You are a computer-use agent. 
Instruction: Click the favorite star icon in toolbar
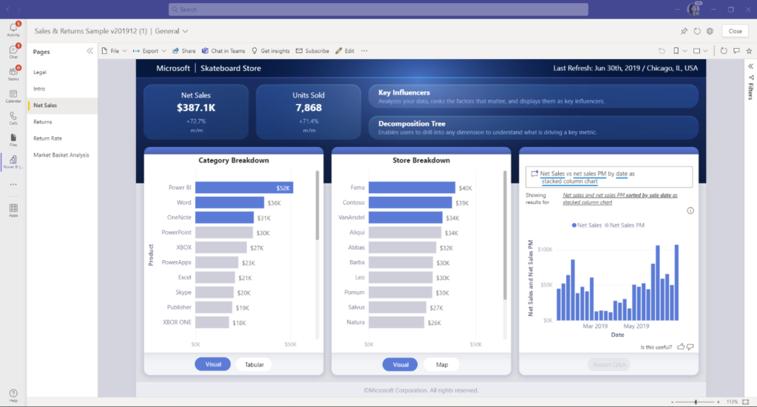pyautogui.click(x=749, y=51)
